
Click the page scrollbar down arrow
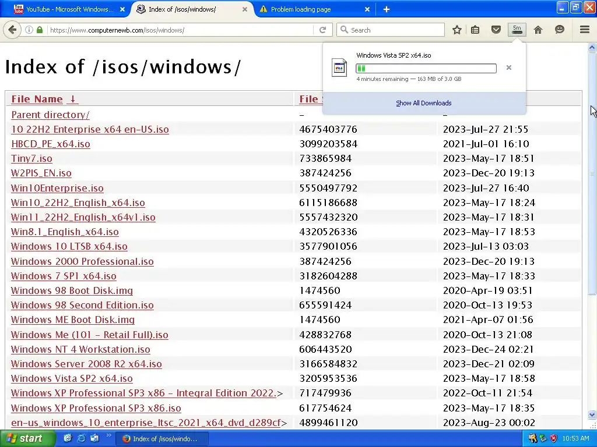(x=592, y=414)
